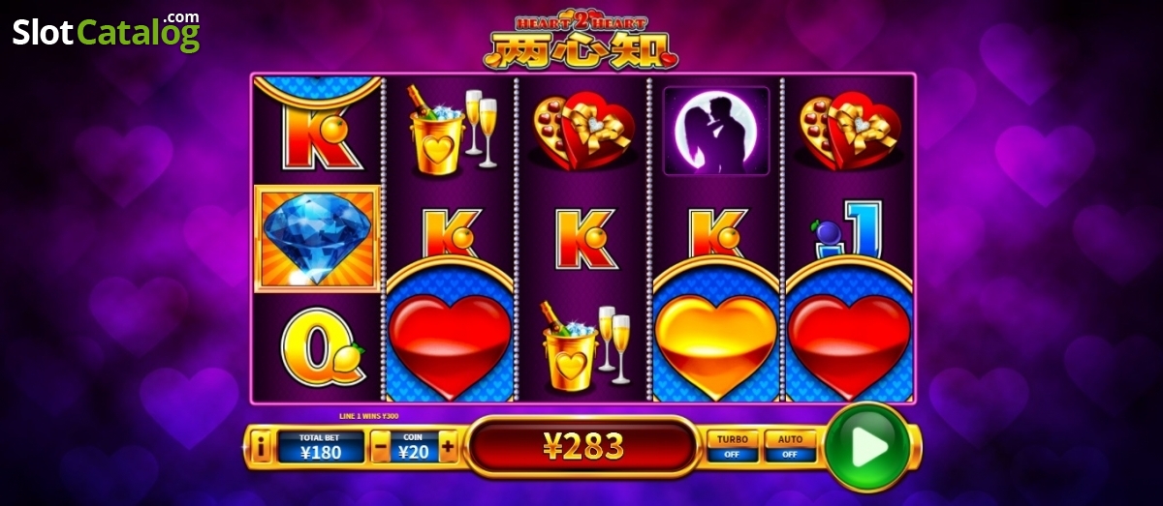Viewport: 1163px width, 506px height.
Task: Click the ¥283 win amount display
Action: click(x=582, y=446)
